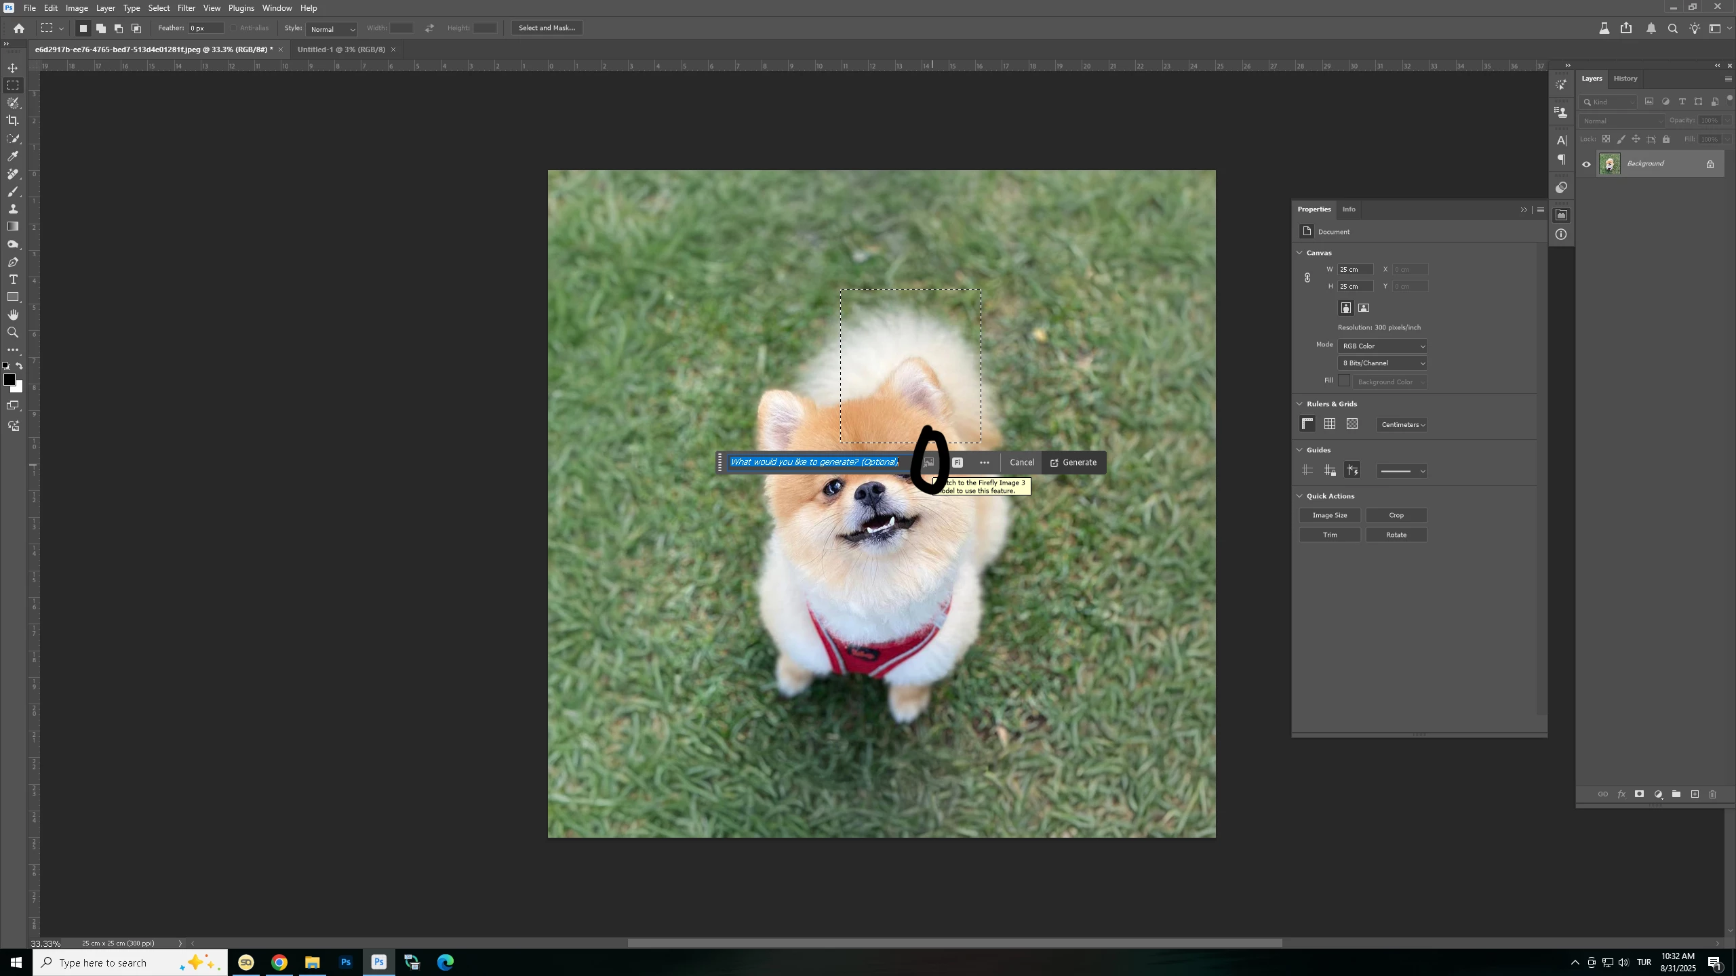The width and height of the screenshot is (1736, 976).
Task: Select the Gradient tool
Action: (x=13, y=226)
